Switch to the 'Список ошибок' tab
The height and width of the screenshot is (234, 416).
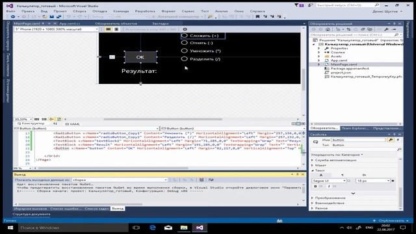click(66, 209)
